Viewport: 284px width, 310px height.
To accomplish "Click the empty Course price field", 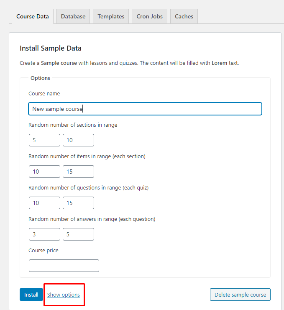I will tap(64, 266).
